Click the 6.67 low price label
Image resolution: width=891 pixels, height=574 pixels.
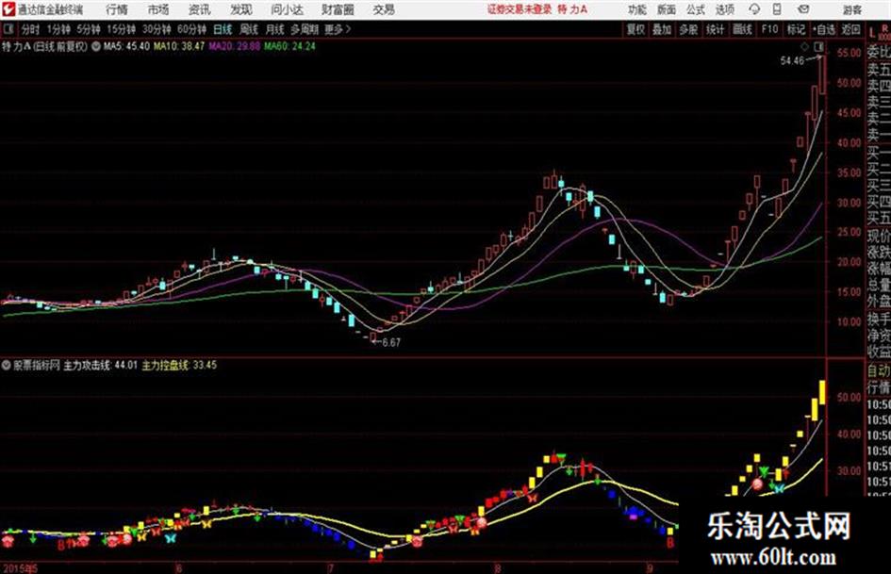(x=391, y=343)
